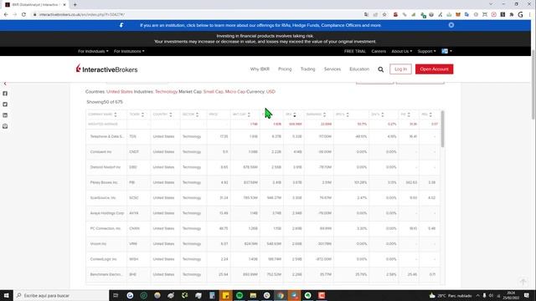Open the Pricing menu
This screenshot has width=536, height=301.
pos(285,69)
